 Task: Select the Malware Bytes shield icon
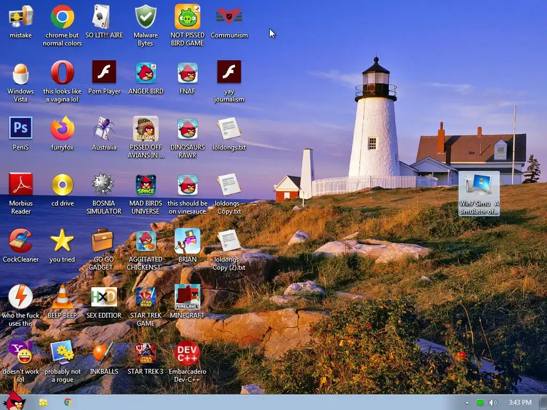click(x=145, y=17)
